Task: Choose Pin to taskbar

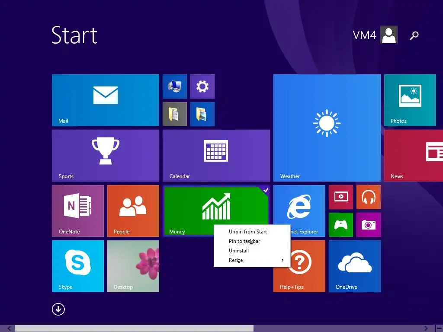Action: (x=252, y=241)
